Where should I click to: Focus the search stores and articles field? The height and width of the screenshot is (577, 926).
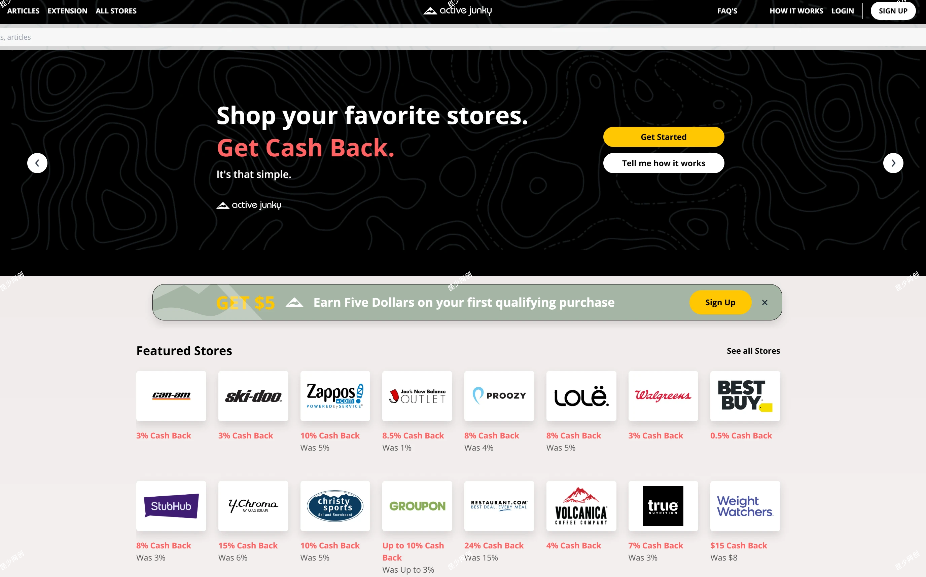tap(463, 37)
